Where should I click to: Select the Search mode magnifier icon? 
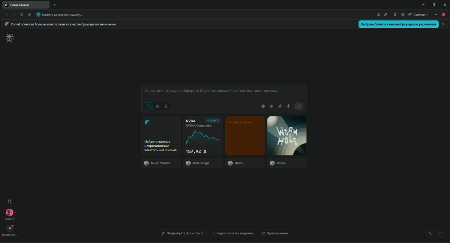tap(149, 106)
